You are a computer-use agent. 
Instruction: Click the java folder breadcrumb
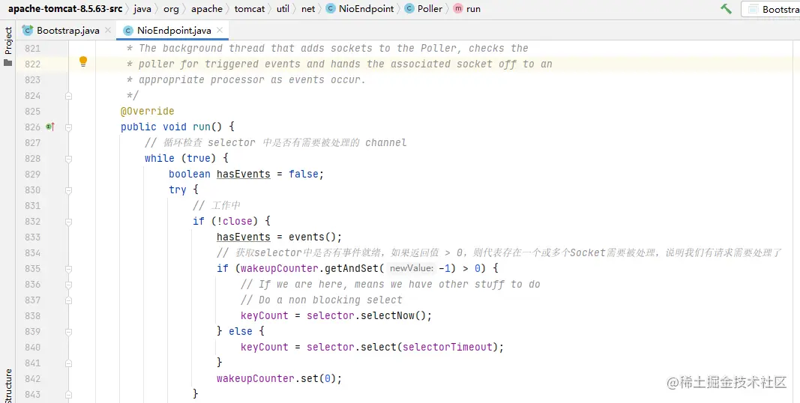tap(142, 9)
